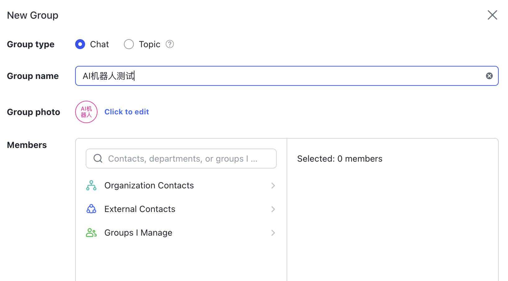Viewport: 508px width, 281px height.
Task: Open Organization Contacts list entry
Action: [181, 186]
